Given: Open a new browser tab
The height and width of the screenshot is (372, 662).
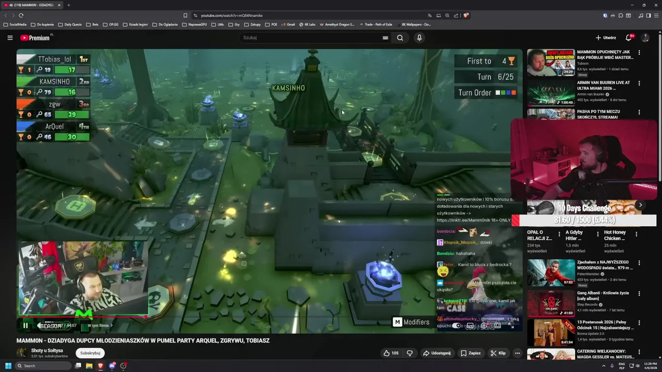Looking at the screenshot, I should click(x=68, y=5).
